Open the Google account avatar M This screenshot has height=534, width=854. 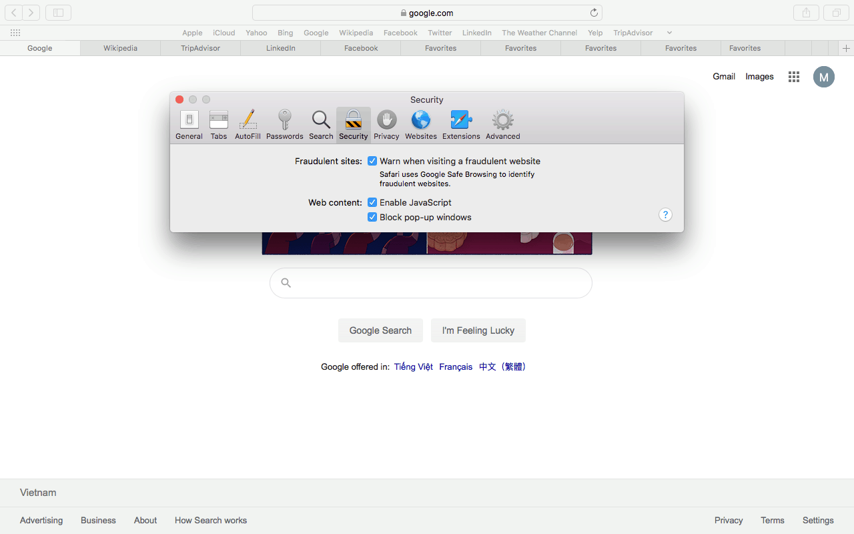(x=824, y=77)
